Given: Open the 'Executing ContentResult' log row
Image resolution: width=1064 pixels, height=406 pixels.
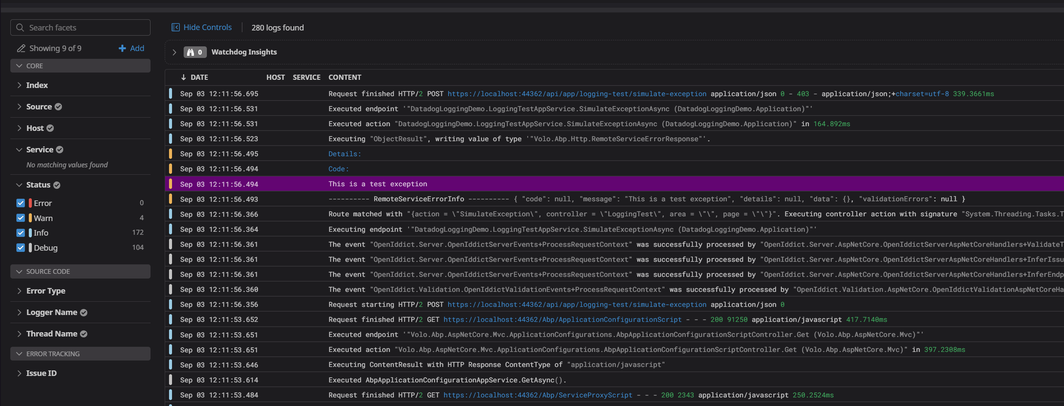Looking at the screenshot, I should [x=615, y=365].
